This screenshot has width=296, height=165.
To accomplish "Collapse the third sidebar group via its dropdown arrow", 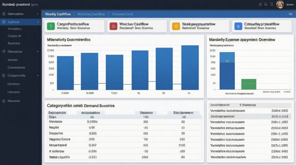I will (x=38, y=52).
